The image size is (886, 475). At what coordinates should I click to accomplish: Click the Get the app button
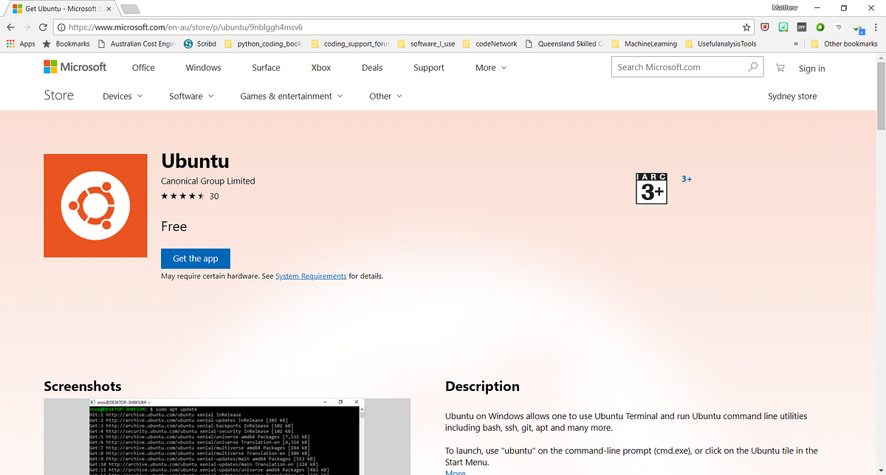pos(195,258)
